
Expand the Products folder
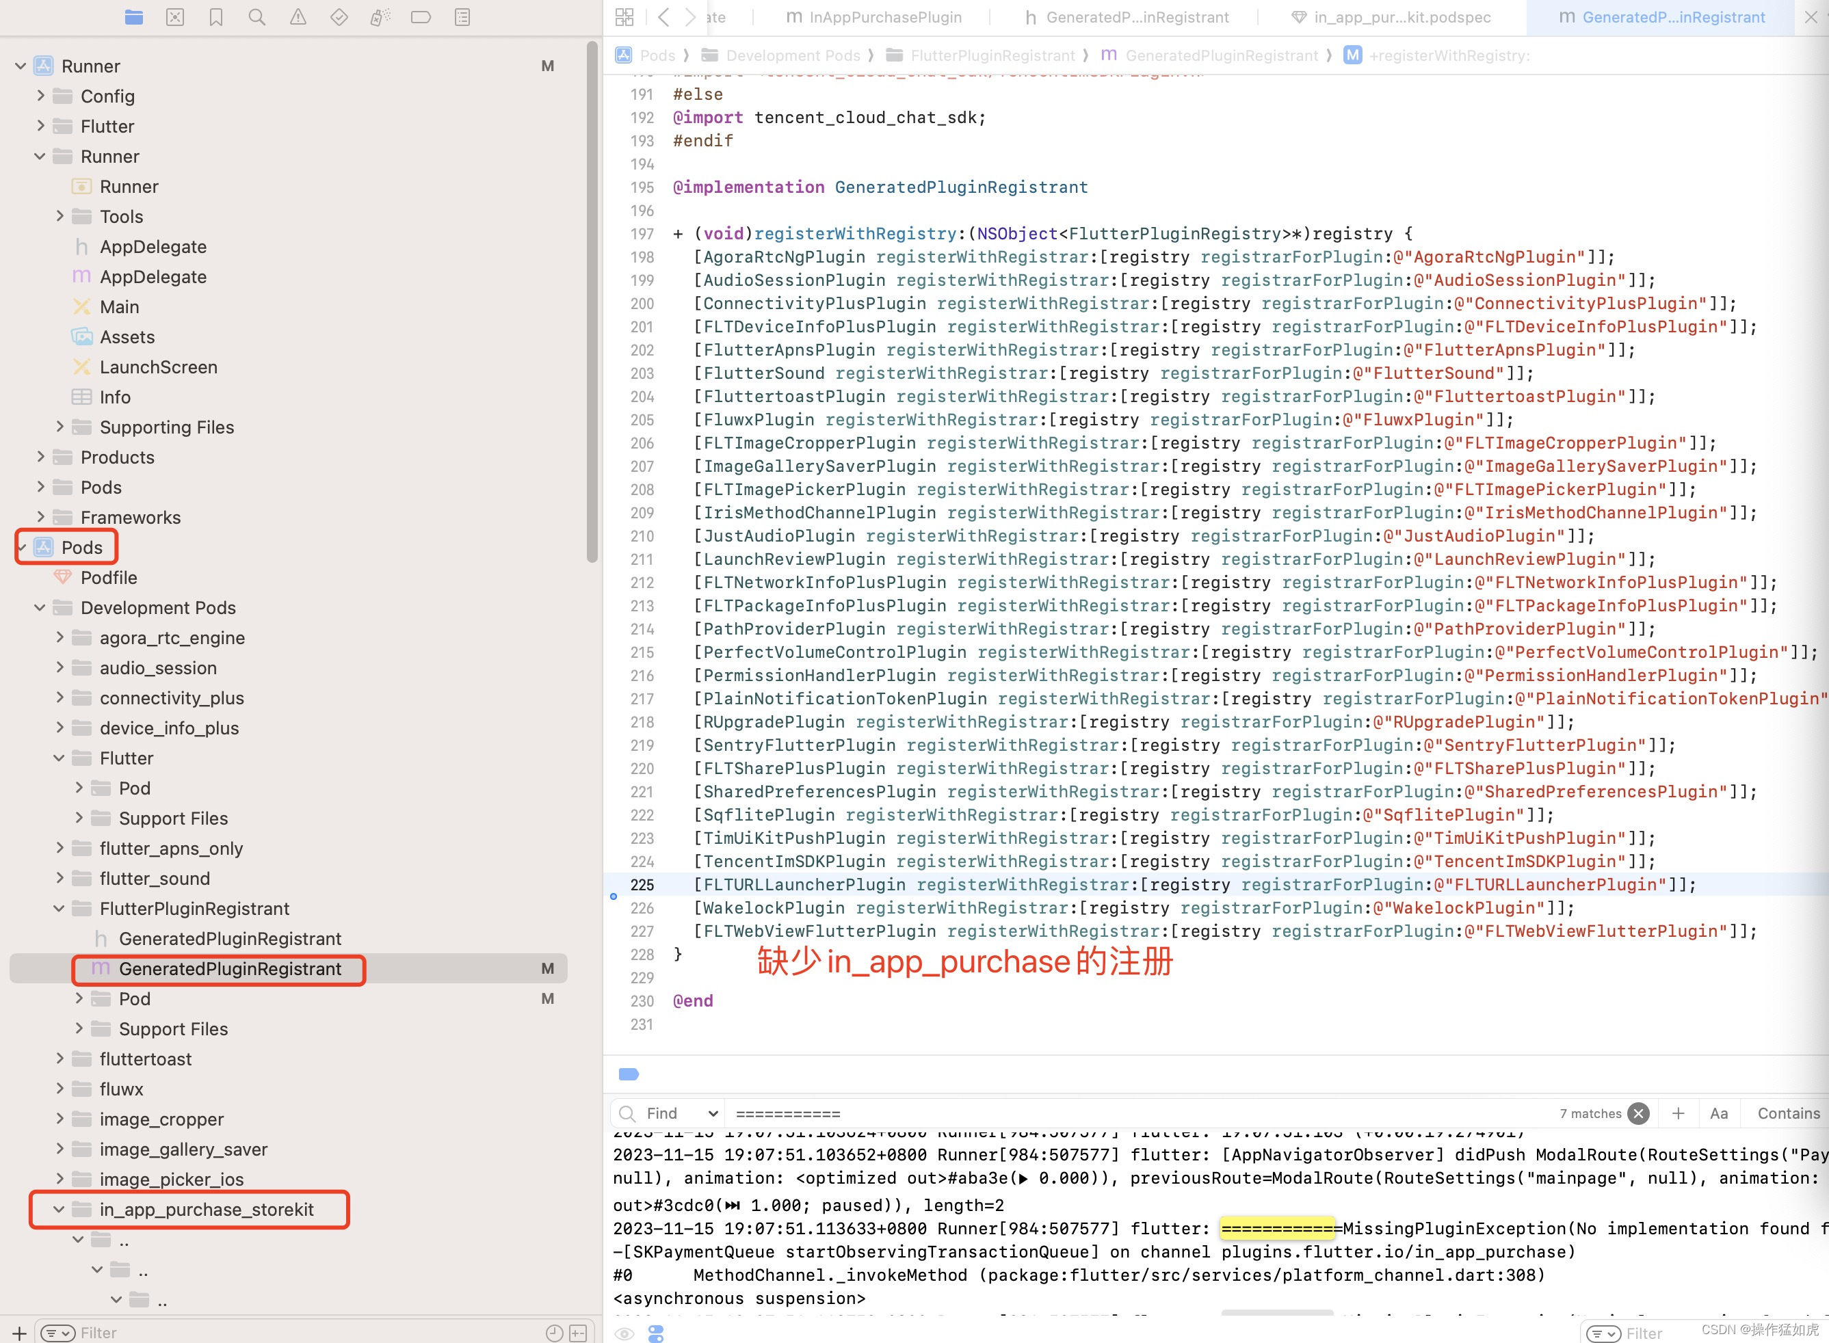[40, 457]
